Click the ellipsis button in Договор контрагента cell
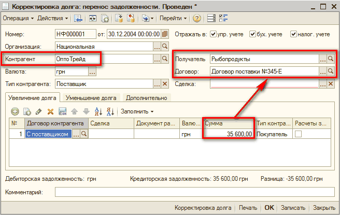This screenshot has height=215, width=340. [76, 134]
